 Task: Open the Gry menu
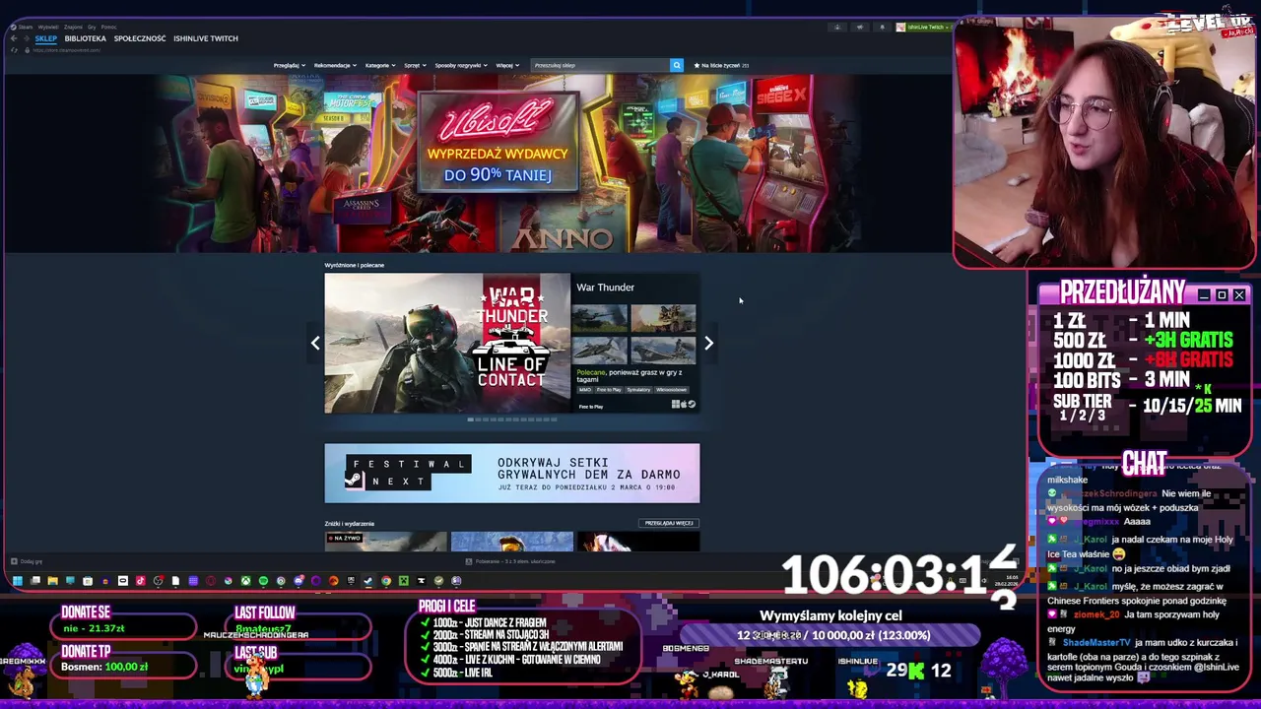click(x=92, y=28)
